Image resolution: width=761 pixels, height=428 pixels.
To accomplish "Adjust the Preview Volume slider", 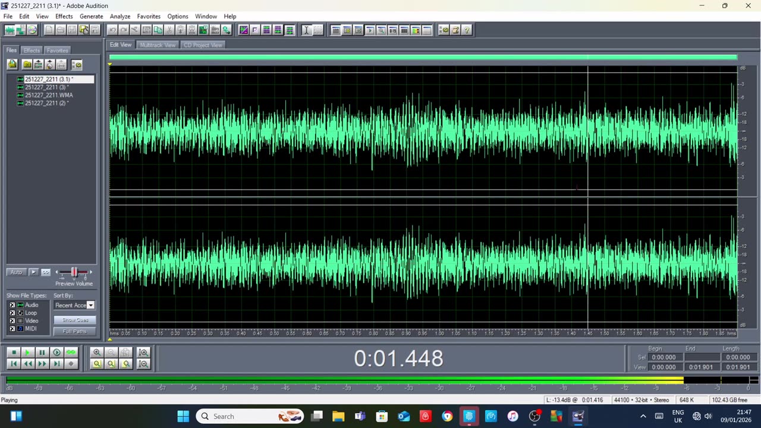I will 74,272.
